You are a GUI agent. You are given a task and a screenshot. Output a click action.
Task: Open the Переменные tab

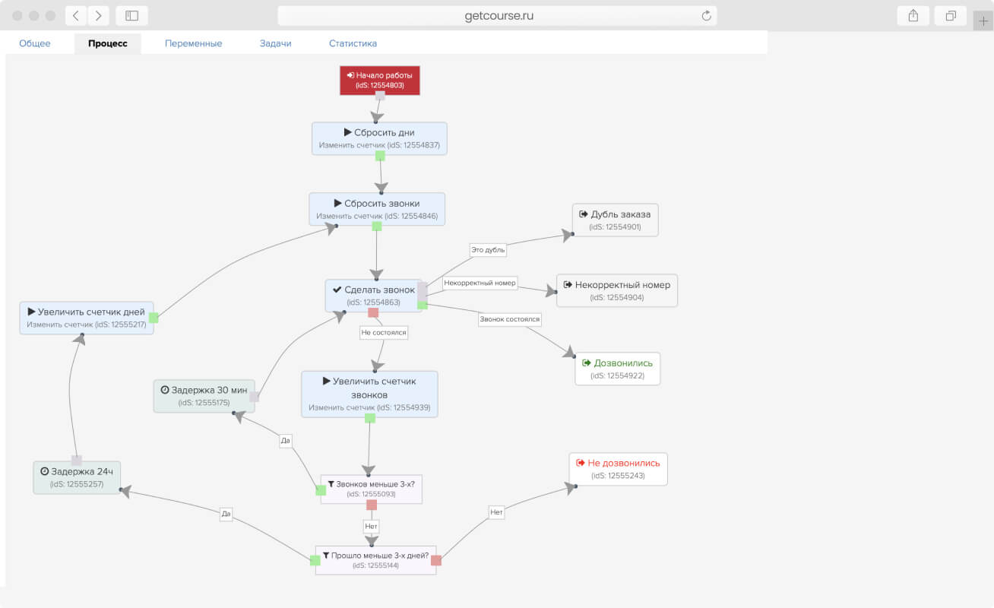[193, 43]
